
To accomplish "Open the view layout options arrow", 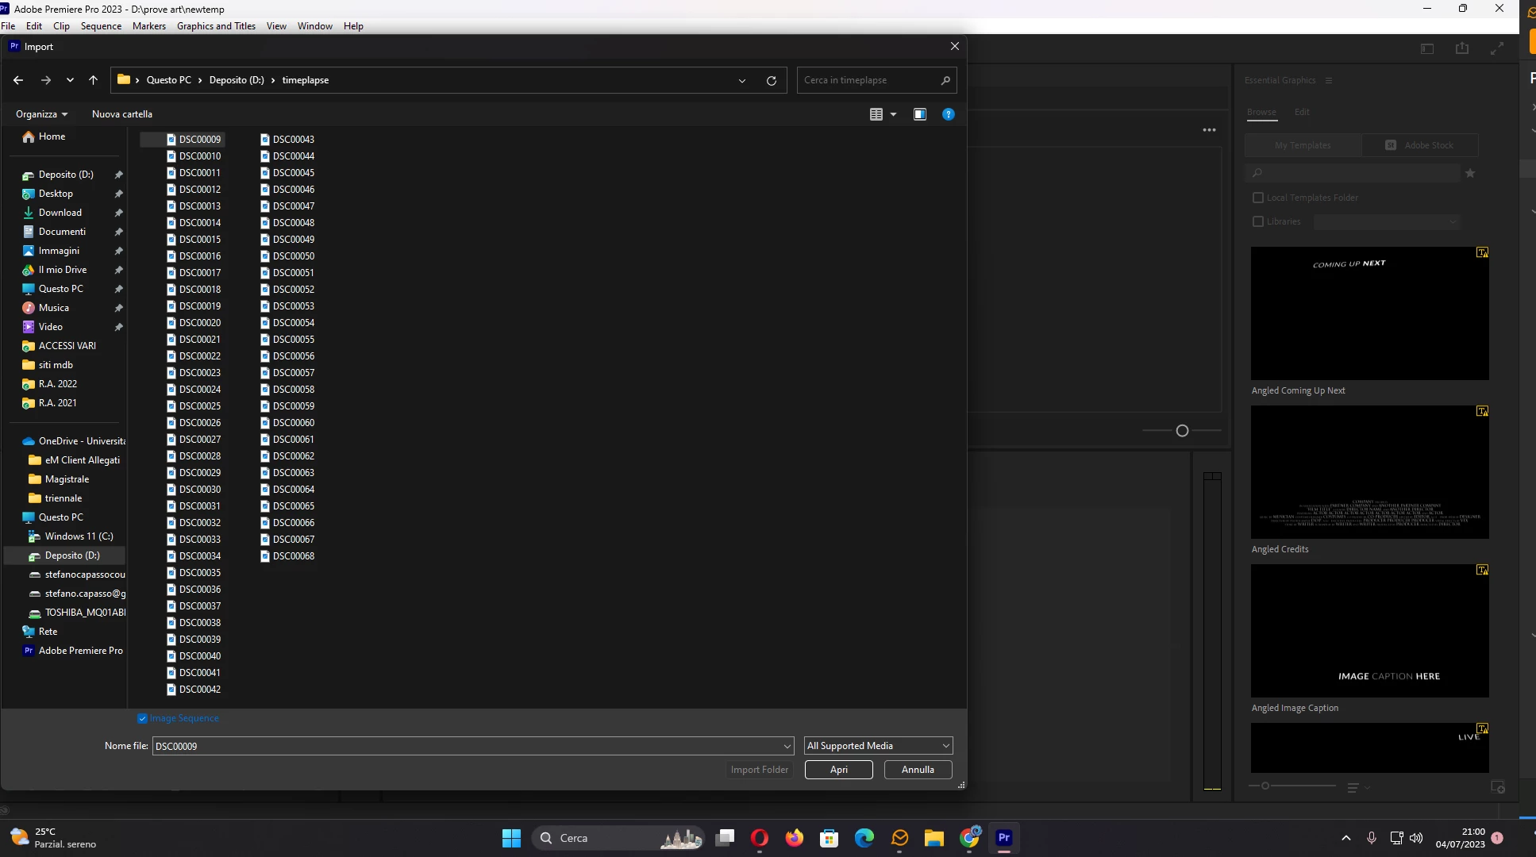I will [893, 114].
